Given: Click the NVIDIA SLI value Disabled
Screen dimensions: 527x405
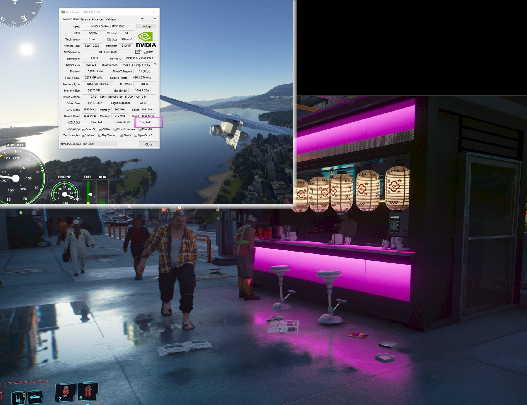Looking at the screenshot, I should pos(96,122).
